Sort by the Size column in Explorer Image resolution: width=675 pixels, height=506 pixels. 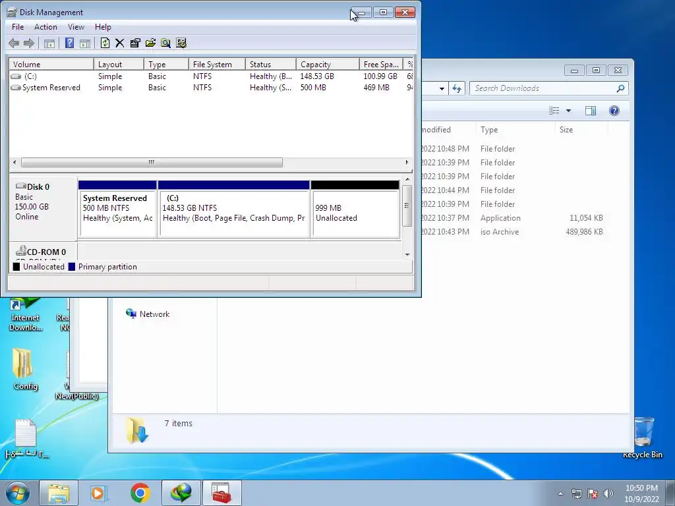click(x=581, y=130)
